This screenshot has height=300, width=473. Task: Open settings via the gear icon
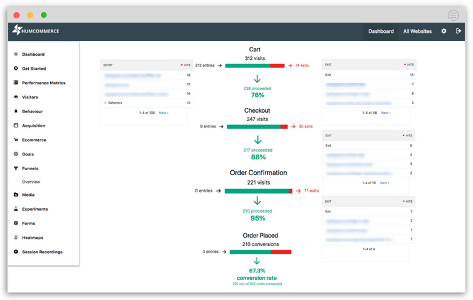(x=444, y=31)
